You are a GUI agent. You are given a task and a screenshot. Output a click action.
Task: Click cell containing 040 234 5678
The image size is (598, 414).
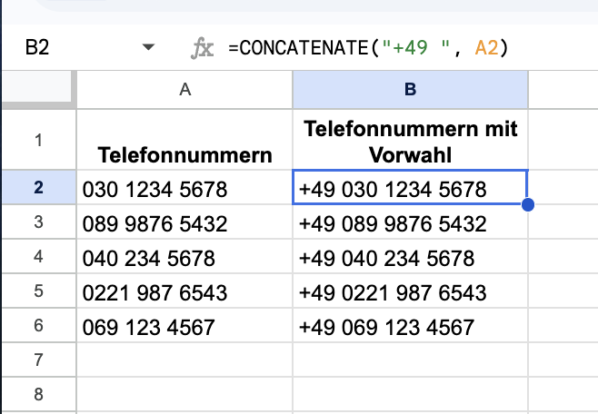(184, 258)
